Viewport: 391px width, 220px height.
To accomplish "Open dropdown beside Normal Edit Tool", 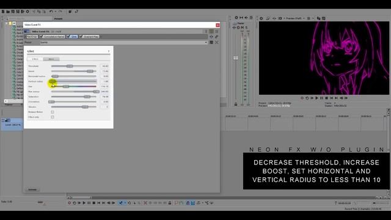I will [125, 203].
